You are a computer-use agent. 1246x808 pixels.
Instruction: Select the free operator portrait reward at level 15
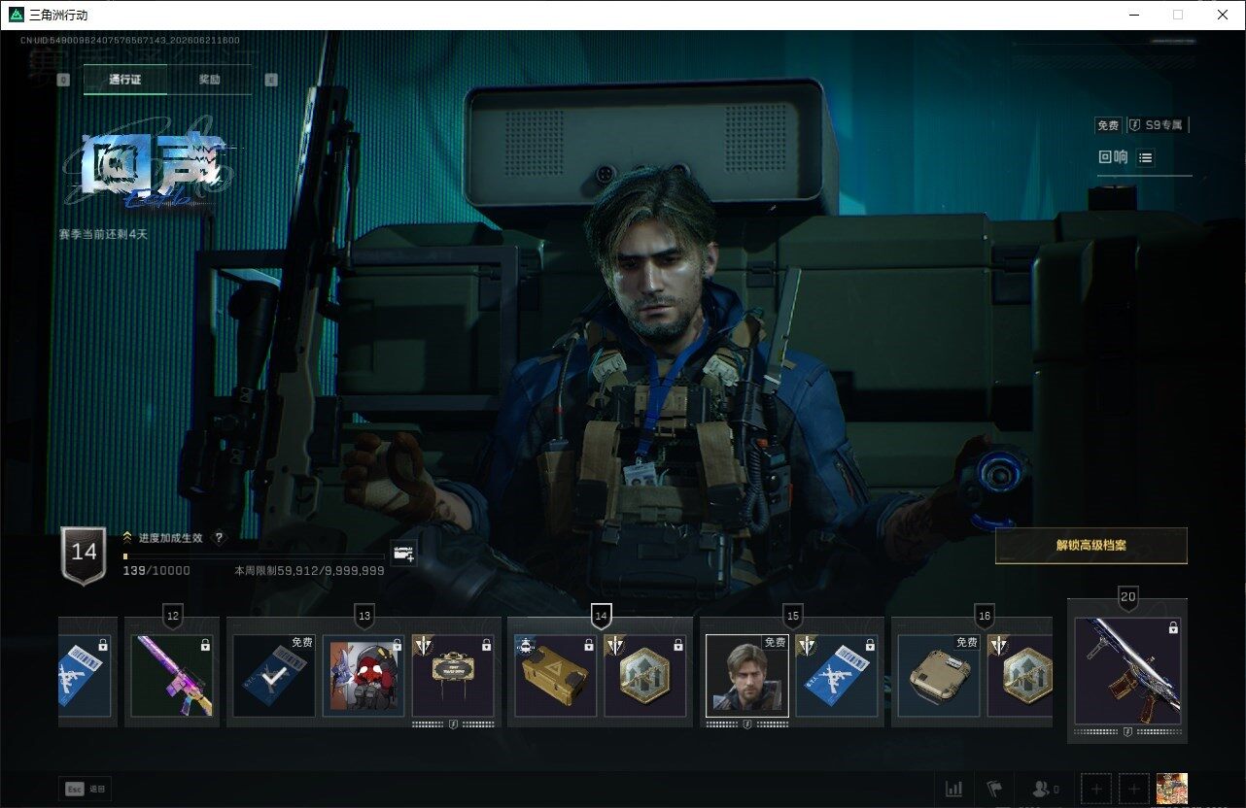pos(747,675)
